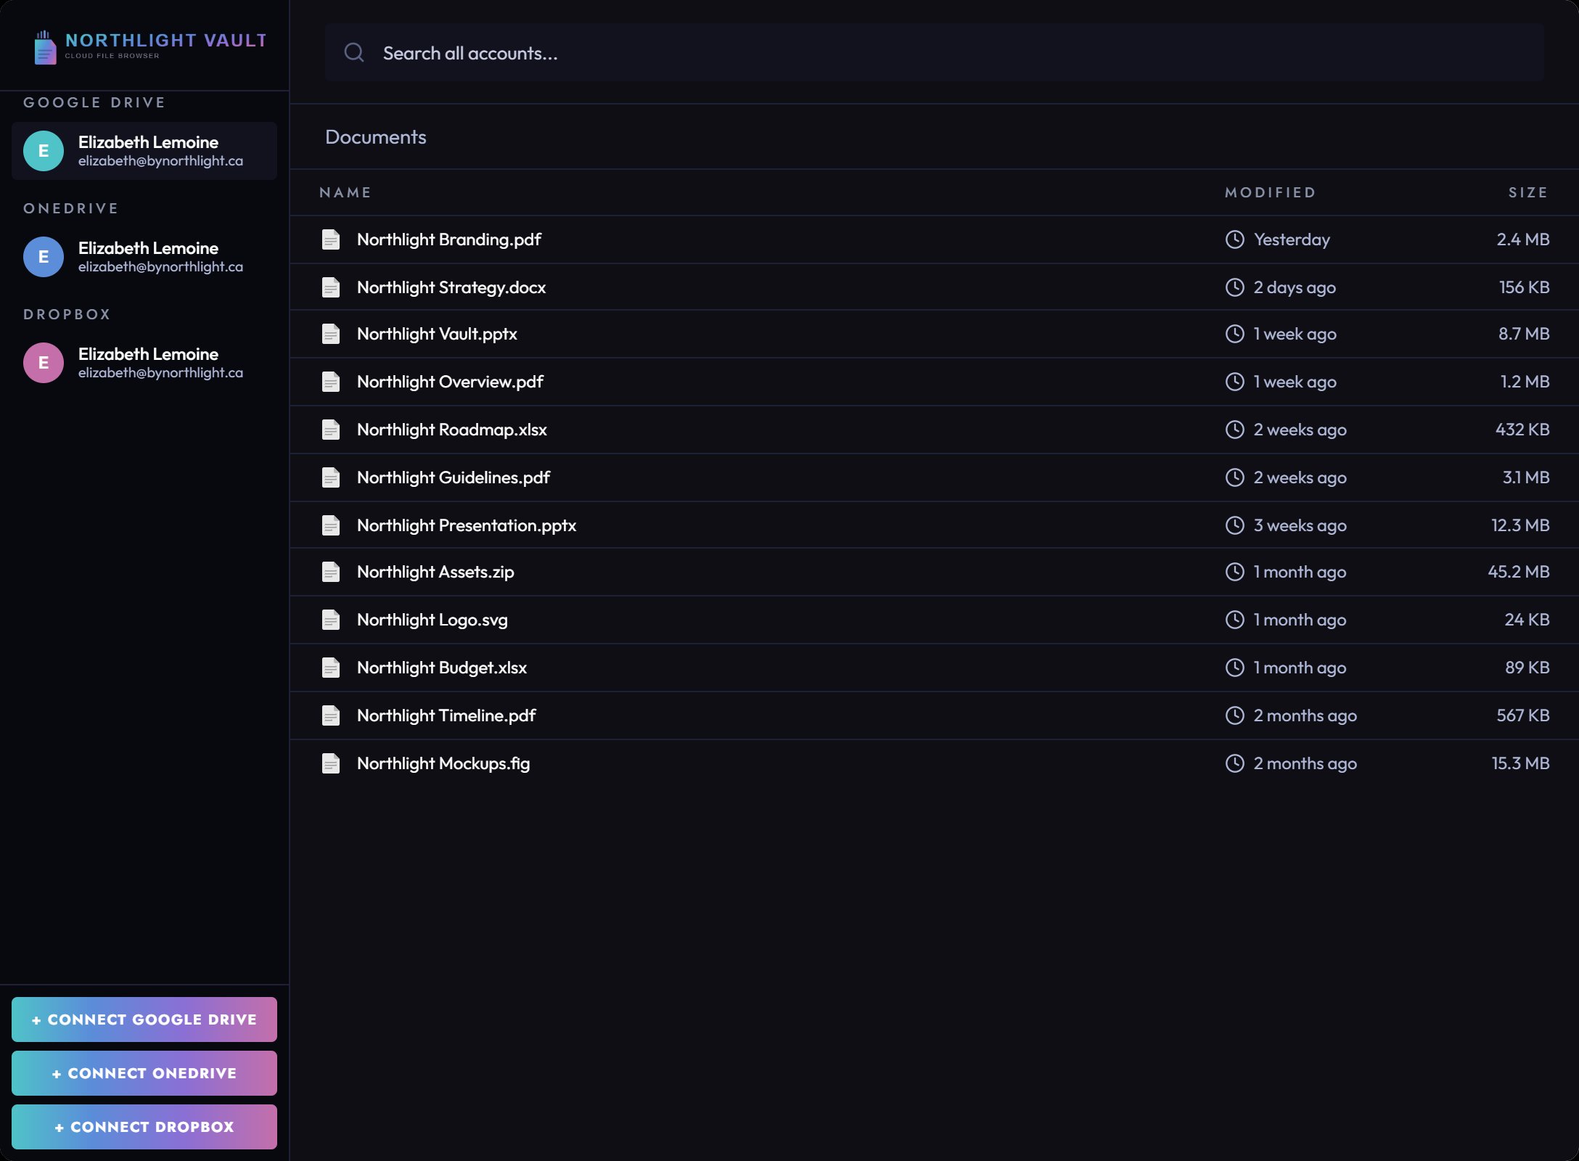Click the OneDrive section label
Screen dimensions: 1579x1161
pos(70,208)
